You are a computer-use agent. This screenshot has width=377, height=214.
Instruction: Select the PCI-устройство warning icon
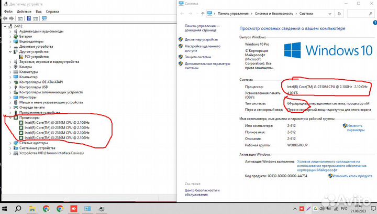pyautogui.click(x=21, y=57)
